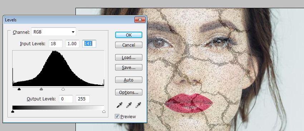Click the Load... button
The image size is (304, 131).
click(x=129, y=58)
